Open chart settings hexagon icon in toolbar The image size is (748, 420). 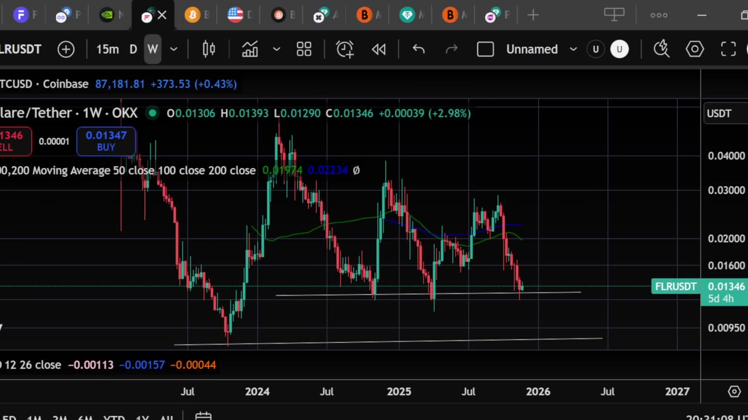pyautogui.click(x=695, y=50)
